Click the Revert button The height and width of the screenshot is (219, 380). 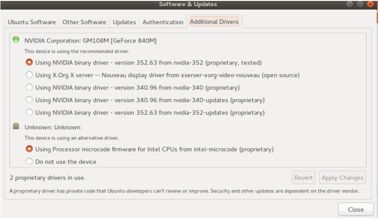[x=304, y=177]
